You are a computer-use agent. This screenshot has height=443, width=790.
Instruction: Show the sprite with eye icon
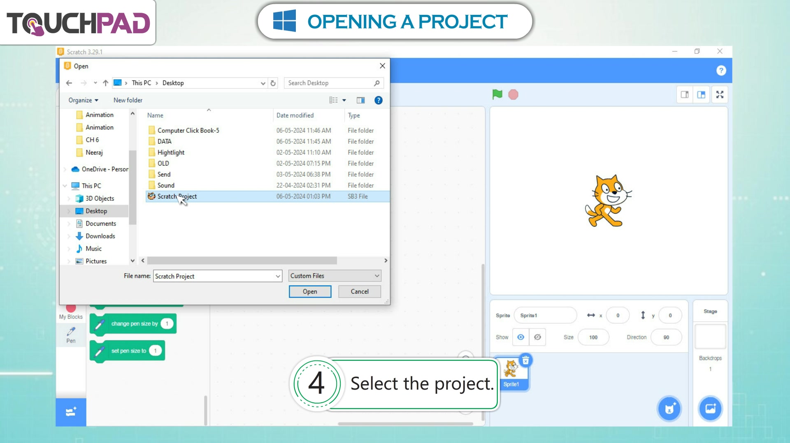(520, 337)
